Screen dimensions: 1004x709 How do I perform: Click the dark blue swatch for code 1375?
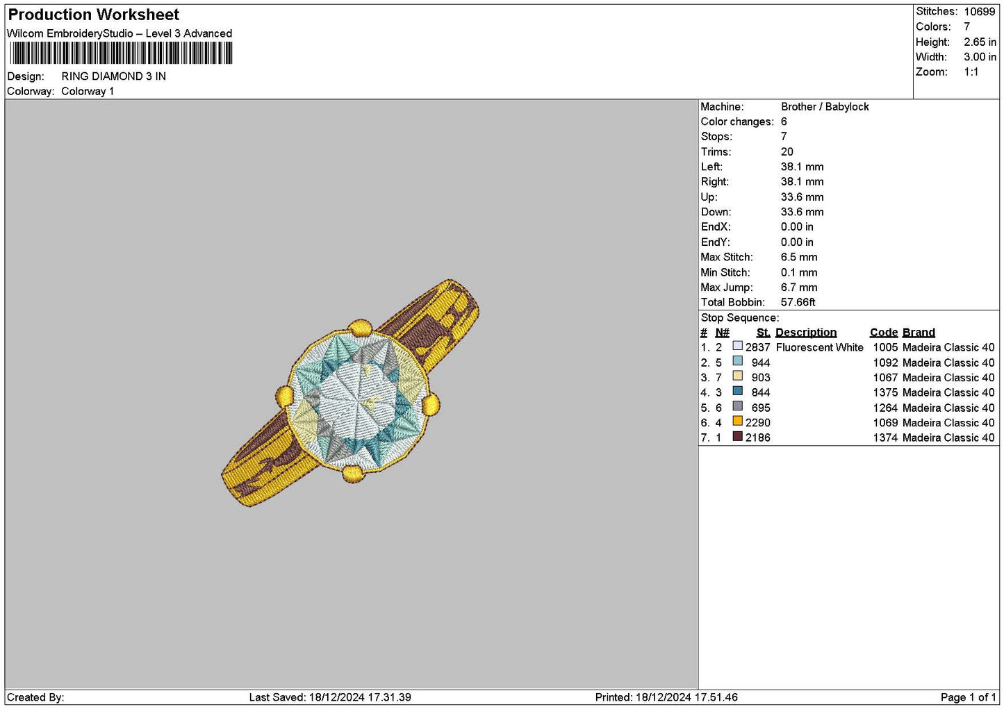(x=737, y=391)
